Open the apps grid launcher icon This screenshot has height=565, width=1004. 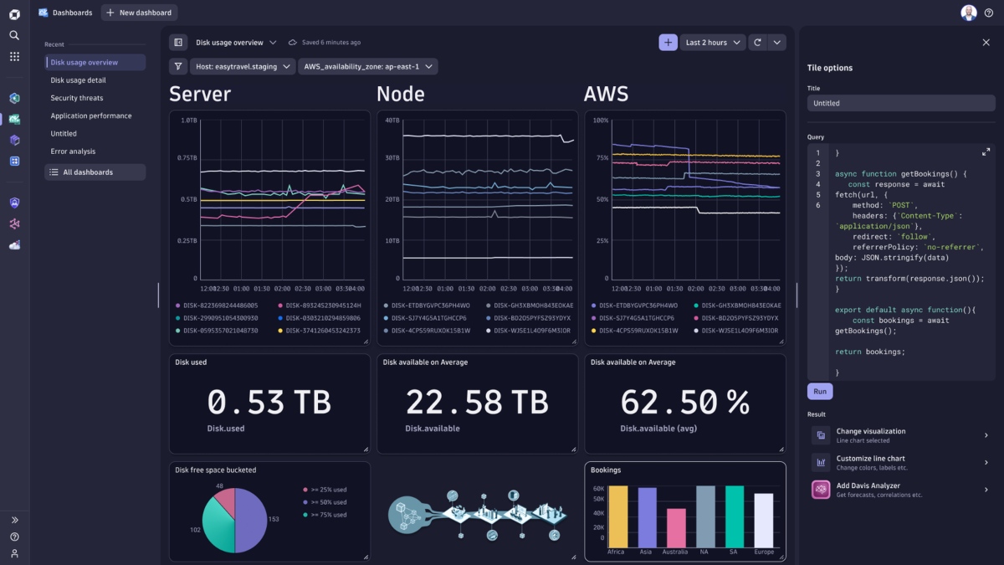[x=14, y=56]
